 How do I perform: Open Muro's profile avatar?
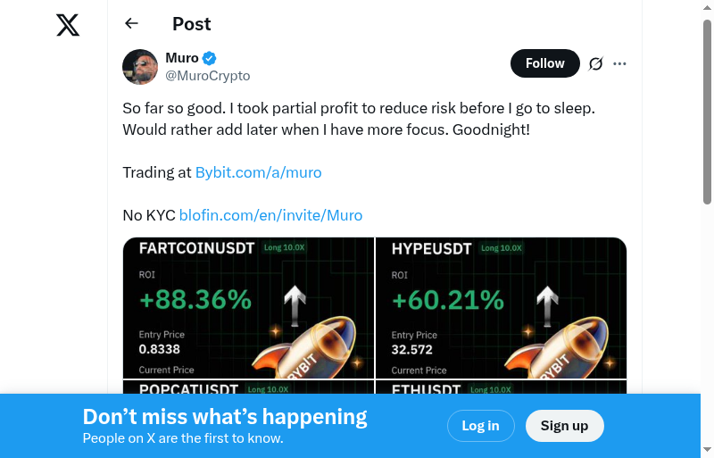click(140, 67)
